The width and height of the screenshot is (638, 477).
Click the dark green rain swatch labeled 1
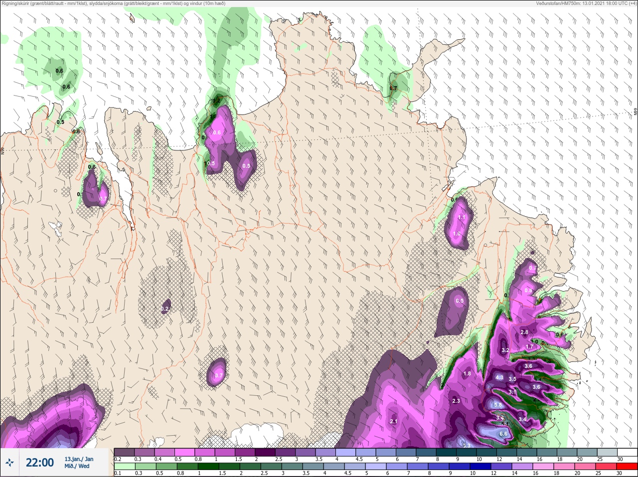coord(209,467)
